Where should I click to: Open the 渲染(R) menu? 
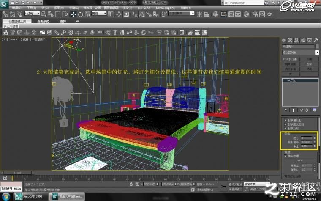click(x=127, y=8)
